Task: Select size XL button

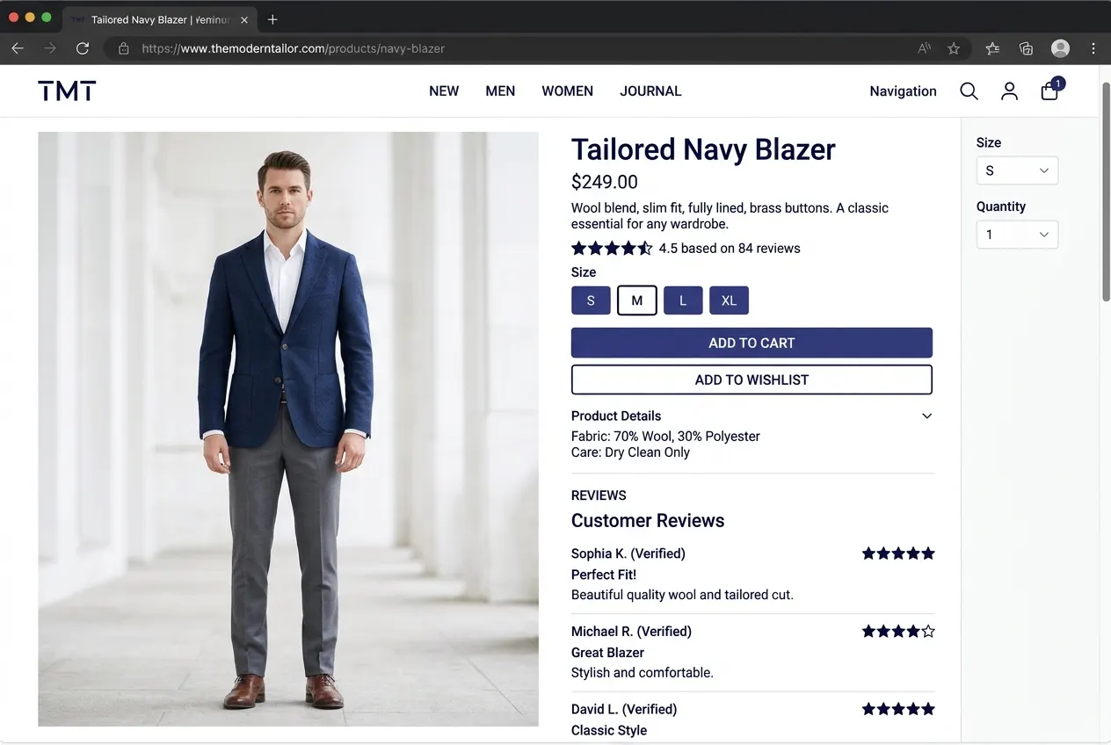Action: tap(729, 300)
